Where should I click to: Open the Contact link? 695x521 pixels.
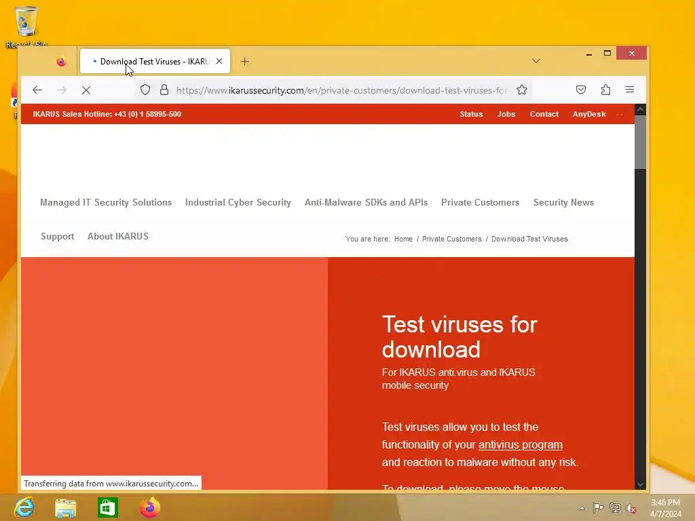544,114
